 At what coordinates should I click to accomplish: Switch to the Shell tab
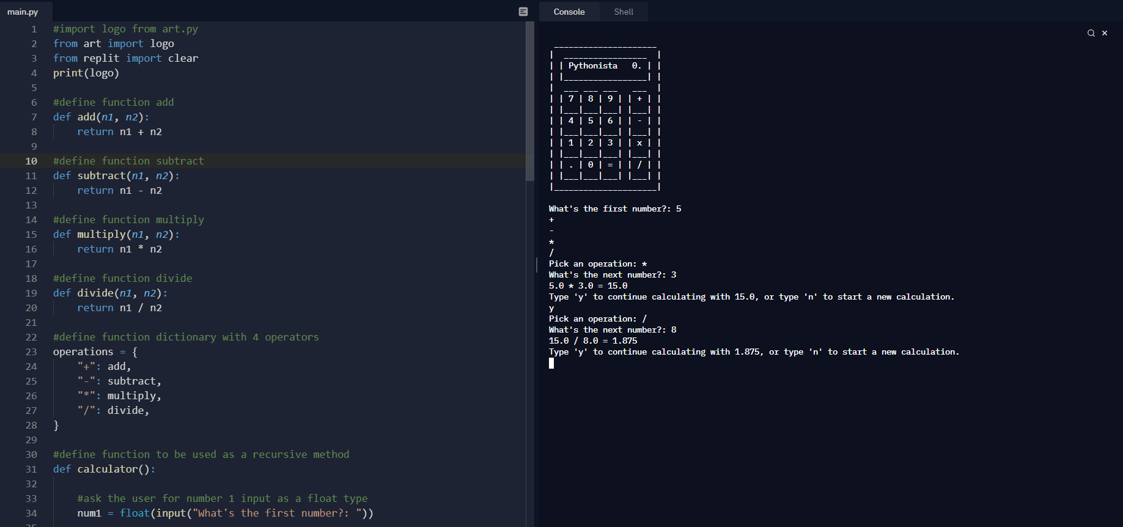[623, 12]
